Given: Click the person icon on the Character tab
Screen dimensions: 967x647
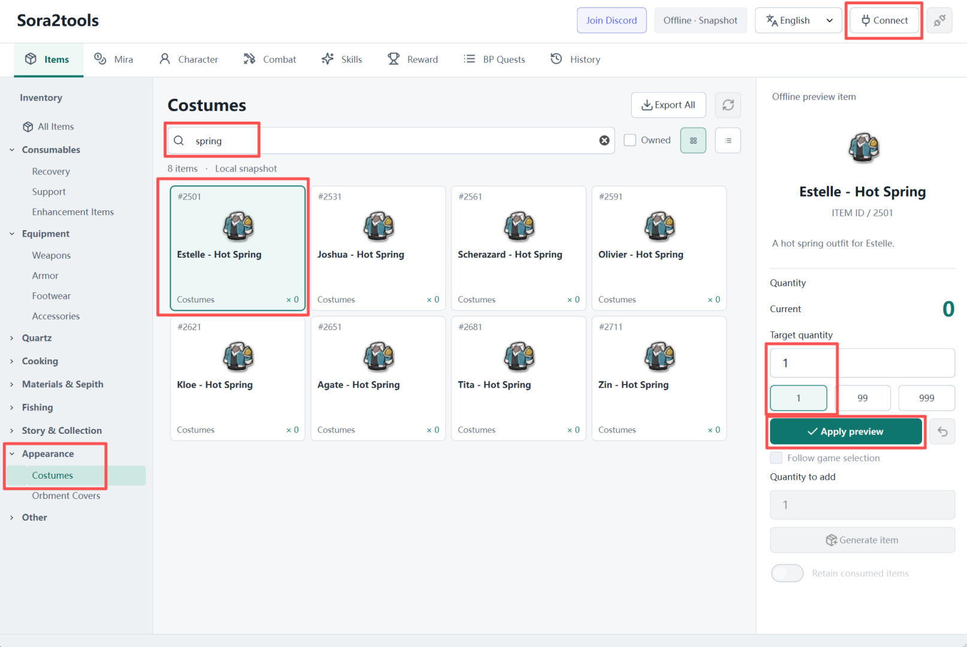Looking at the screenshot, I should click(x=165, y=59).
